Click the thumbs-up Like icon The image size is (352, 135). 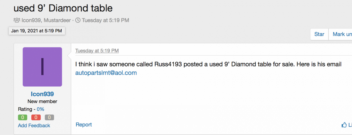click(x=344, y=125)
